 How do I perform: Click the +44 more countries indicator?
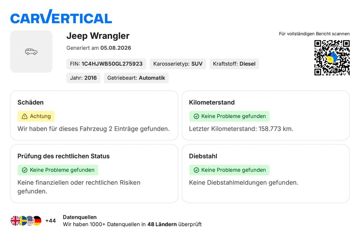click(50, 221)
